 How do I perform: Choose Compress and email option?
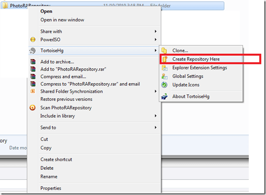[63, 76]
